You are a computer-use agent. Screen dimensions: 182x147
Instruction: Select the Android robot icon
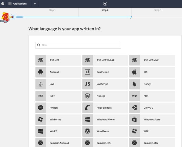coord(41,72)
